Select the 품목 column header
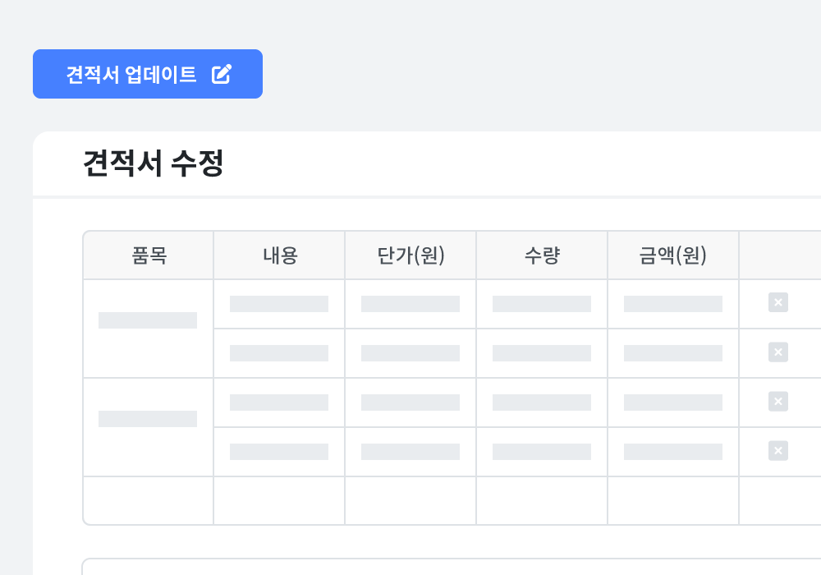821x575 pixels. [x=148, y=255]
